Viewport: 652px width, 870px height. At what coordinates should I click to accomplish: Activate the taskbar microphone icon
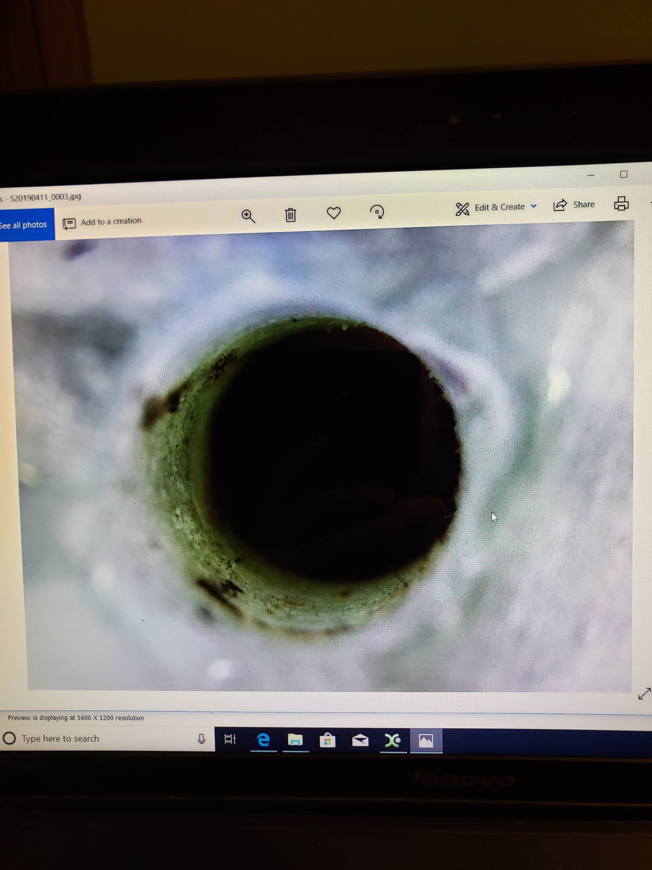(x=201, y=739)
